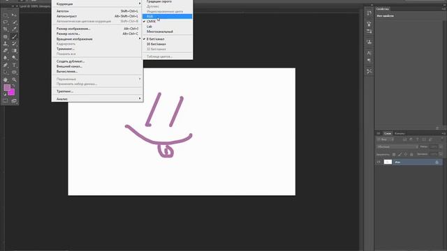This screenshot has height=251, width=447.
Task: Select the Healing Brush tool
Action: coord(6,37)
